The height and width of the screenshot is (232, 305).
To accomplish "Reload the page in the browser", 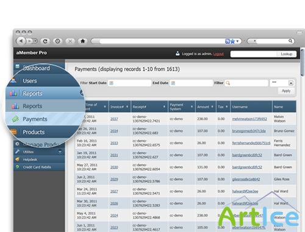I will coord(45,41).
